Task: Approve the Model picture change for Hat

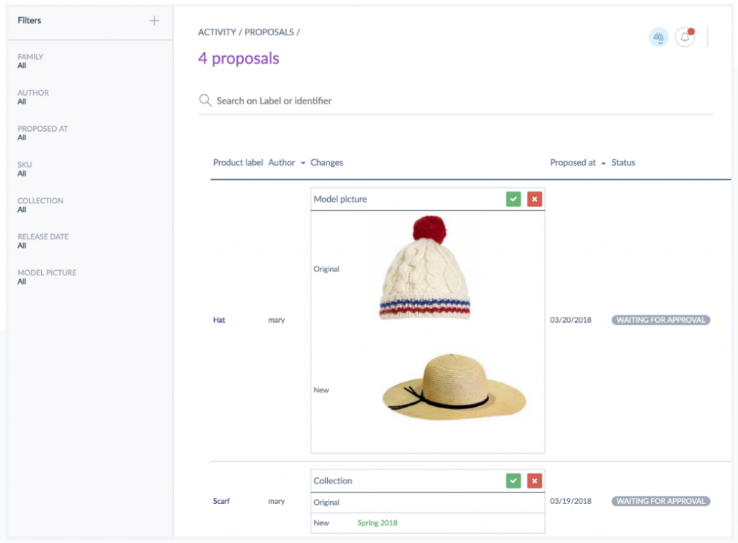Action: tap(513, 199)
